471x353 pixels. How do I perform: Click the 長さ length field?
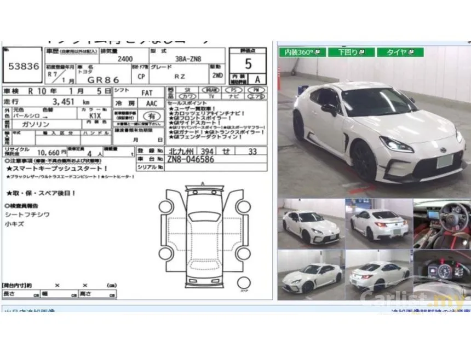21,294
